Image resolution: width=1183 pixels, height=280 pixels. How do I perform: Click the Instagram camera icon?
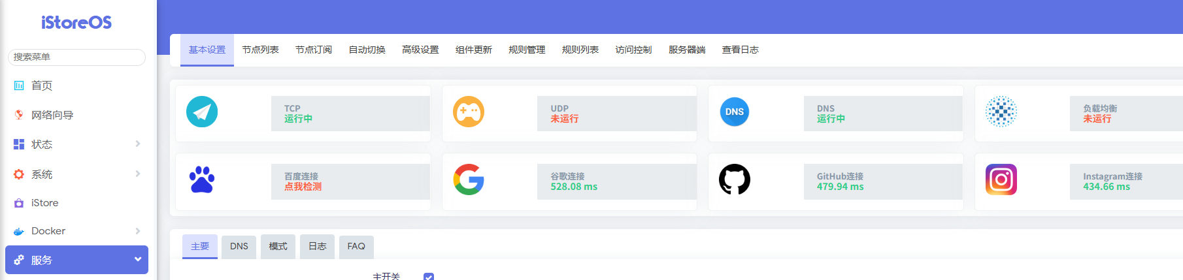pyautogui.click(x=1001, y=179)
